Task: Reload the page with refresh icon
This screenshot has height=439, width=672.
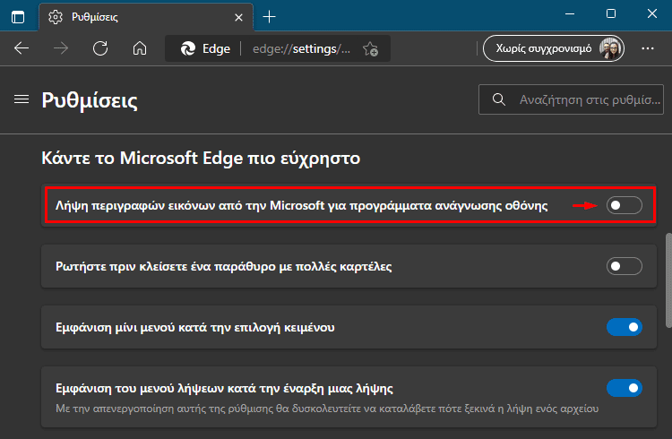Action: coord(100,48)
